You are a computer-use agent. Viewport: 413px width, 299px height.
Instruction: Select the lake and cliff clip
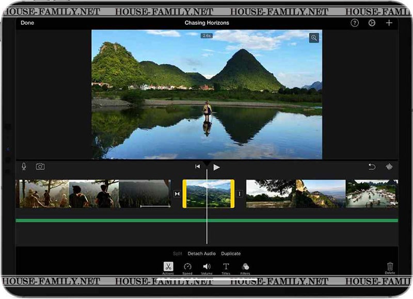tap(296, 194)
